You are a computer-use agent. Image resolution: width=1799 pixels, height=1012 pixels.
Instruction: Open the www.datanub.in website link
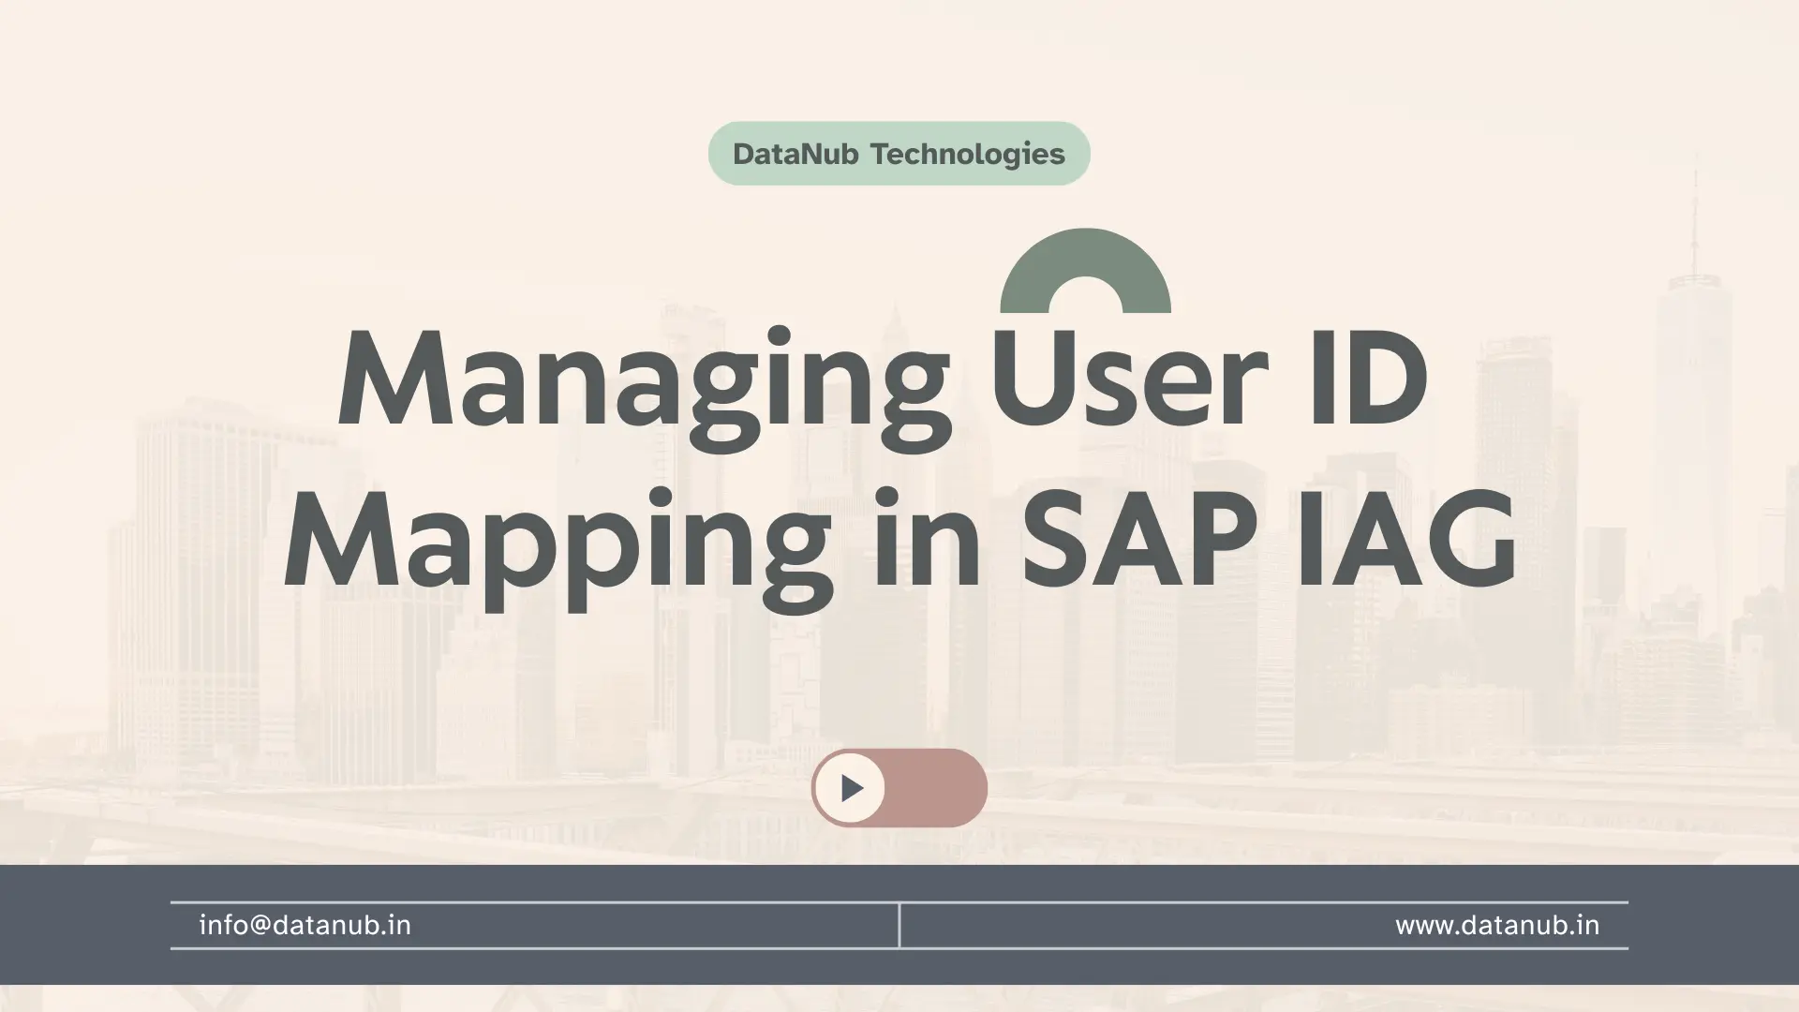(x=1496, y=926)
